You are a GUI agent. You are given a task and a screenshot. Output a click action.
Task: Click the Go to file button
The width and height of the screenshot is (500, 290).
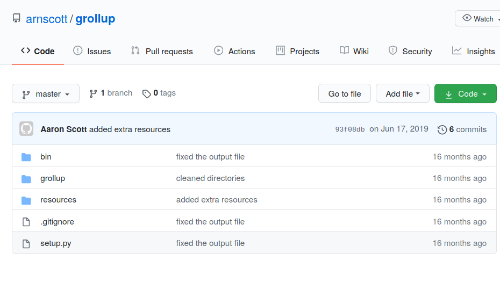tap(345, 93)
